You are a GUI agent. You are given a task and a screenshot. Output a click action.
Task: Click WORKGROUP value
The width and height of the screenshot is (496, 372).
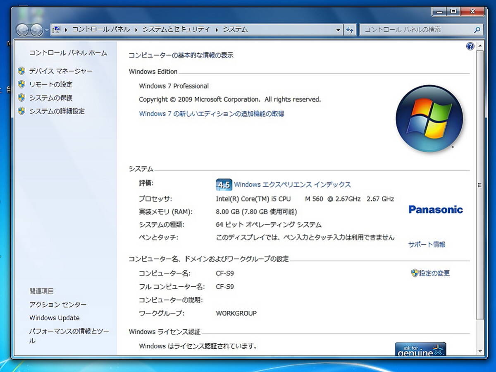click(x=236, y=313)
